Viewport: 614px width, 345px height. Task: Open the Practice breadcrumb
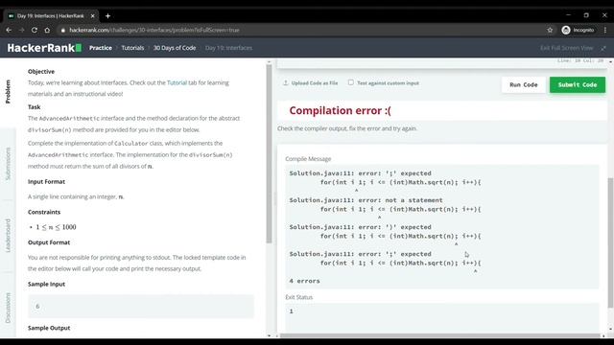(x=101, y=48)
